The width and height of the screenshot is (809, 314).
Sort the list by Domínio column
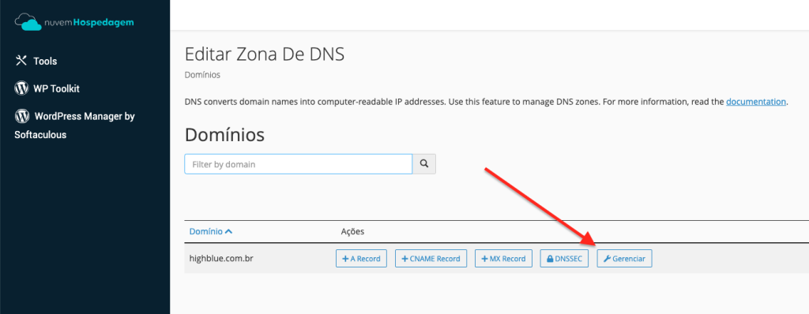coord(206,231)
